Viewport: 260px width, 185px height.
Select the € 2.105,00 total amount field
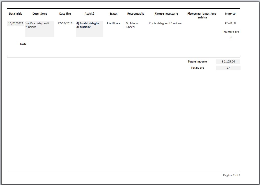(228, 61)
